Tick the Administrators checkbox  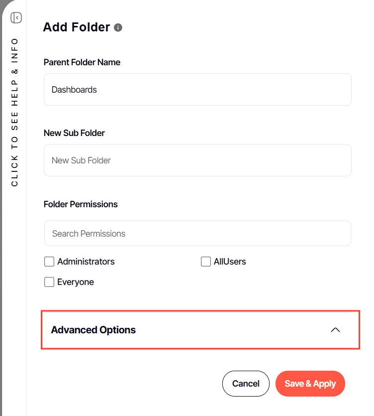pos(49,262)
